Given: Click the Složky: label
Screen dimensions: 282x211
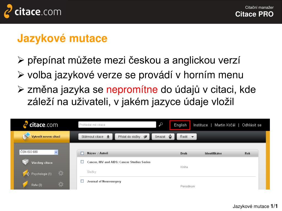Looking at the screenshot, I should click(x=92, y=172).
